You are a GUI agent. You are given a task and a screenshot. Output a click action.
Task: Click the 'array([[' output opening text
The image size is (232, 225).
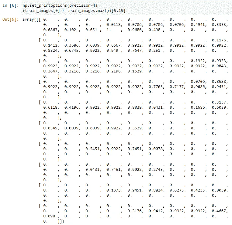click(x=32, y=19)
